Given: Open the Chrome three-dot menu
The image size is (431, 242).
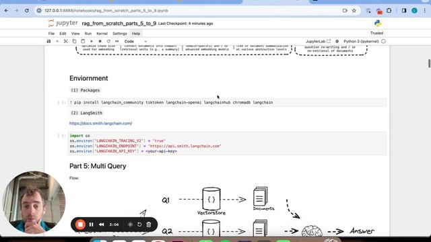Looking at the screenshot, I should [x=425, y=11].
